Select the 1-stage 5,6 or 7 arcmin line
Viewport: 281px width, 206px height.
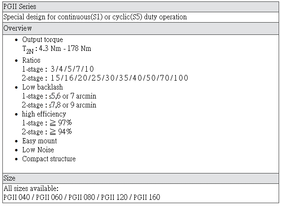pyautogui.click(x=59, y=96)
